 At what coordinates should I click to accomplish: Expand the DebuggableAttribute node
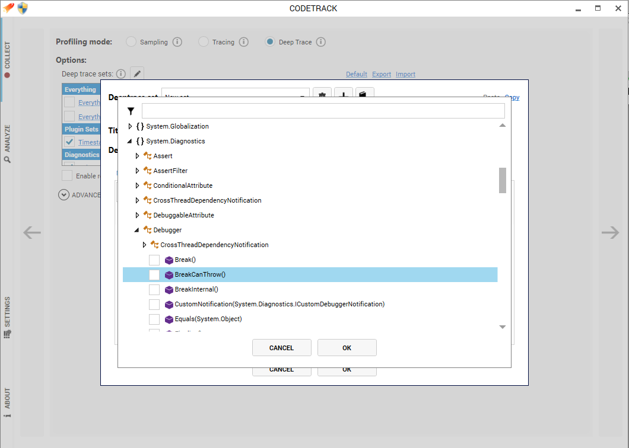tap(137, 215)
